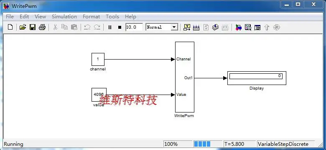Print the model with the printer icon
The width and height of the screenshot is (326, 150).
[x=42, y=27]
